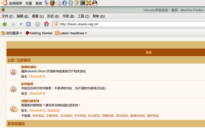
Task: Open the 港澳台校区 subforum
Action: click(x=137, y=116)
